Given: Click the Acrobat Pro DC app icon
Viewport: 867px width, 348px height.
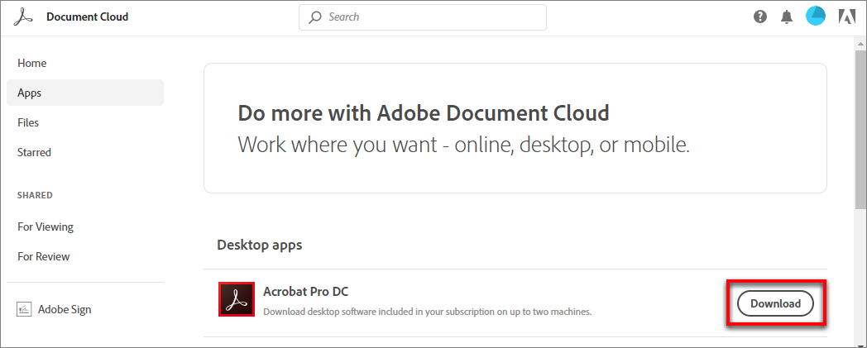Looking at the screenshot, I should (237, 299).
